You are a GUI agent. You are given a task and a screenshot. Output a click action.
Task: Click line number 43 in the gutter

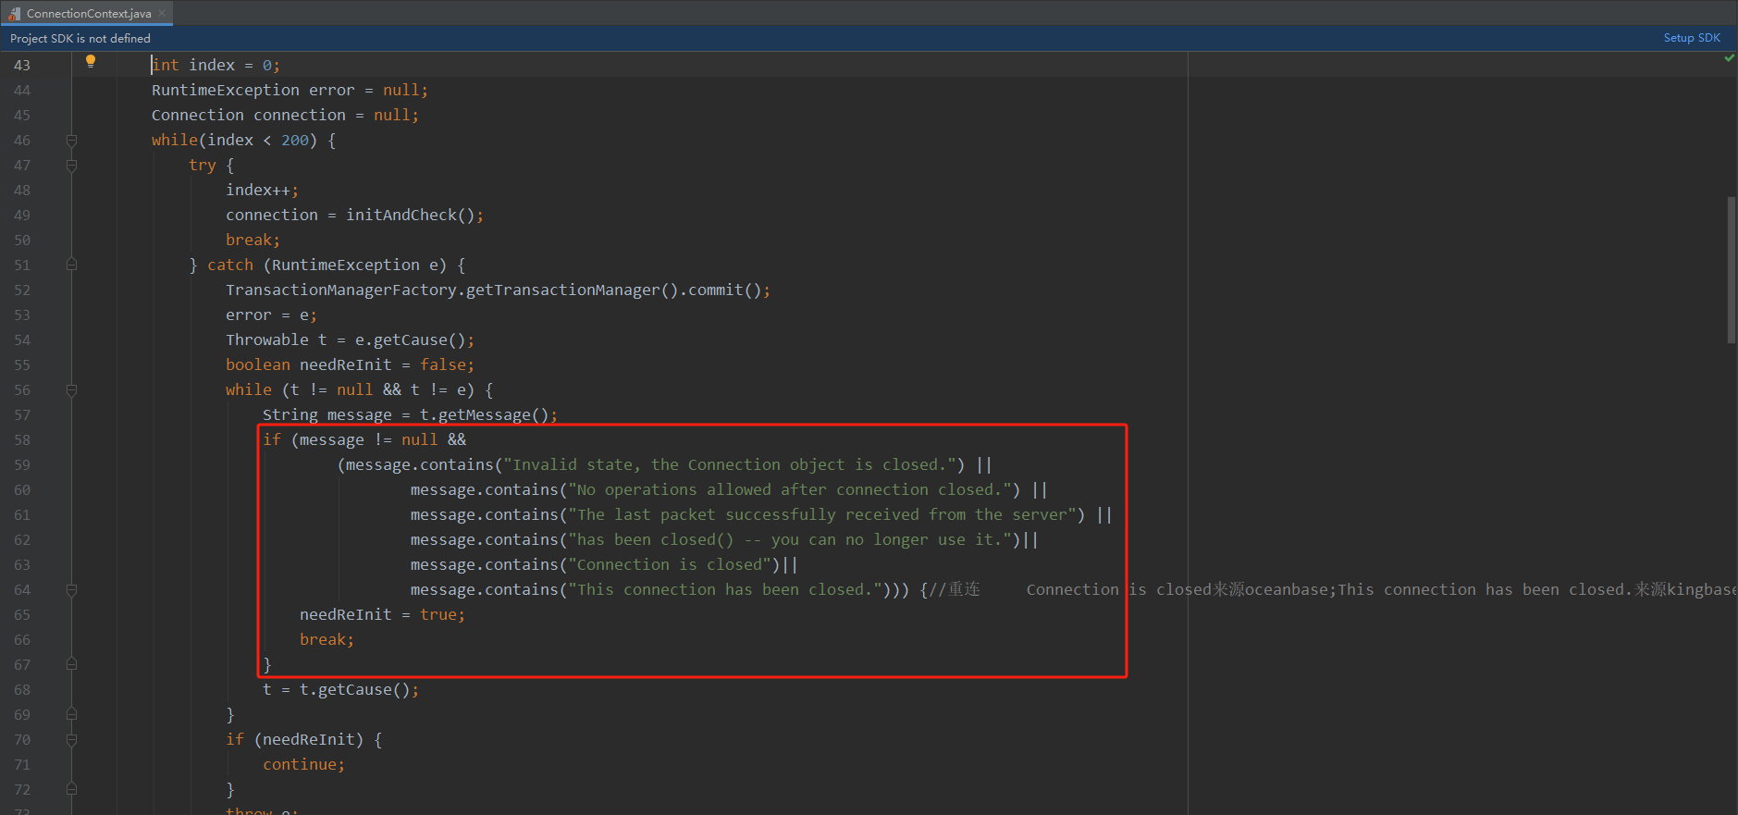tap(22, 66)
